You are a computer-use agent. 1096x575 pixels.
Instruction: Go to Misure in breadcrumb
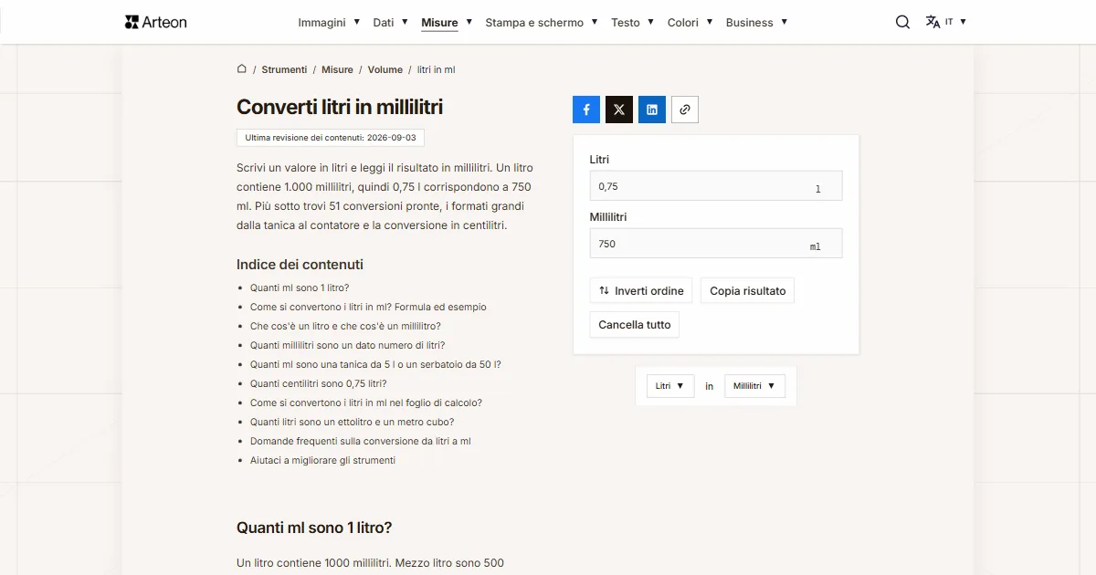337,69
